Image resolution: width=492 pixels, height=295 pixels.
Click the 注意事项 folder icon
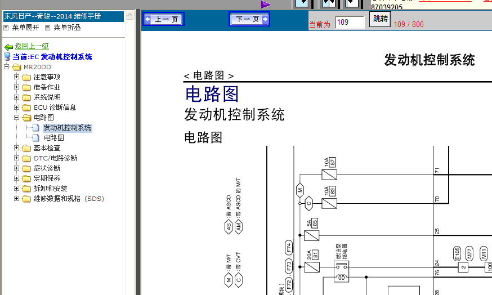coord(26,77)
